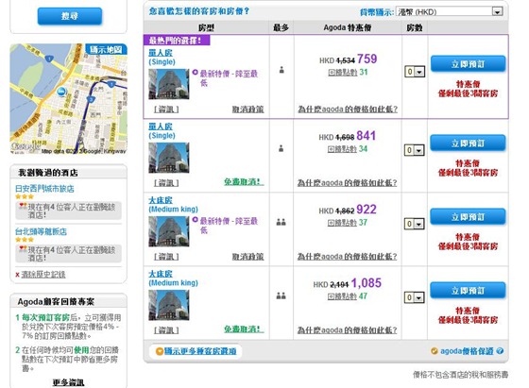This screenshot has width=529, height=388.
Task: Click orange arrow icon beside 顯示更多種客房選項
Action: [160, 351]
